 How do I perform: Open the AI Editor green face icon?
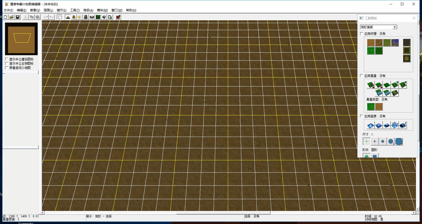coord(98,17)
